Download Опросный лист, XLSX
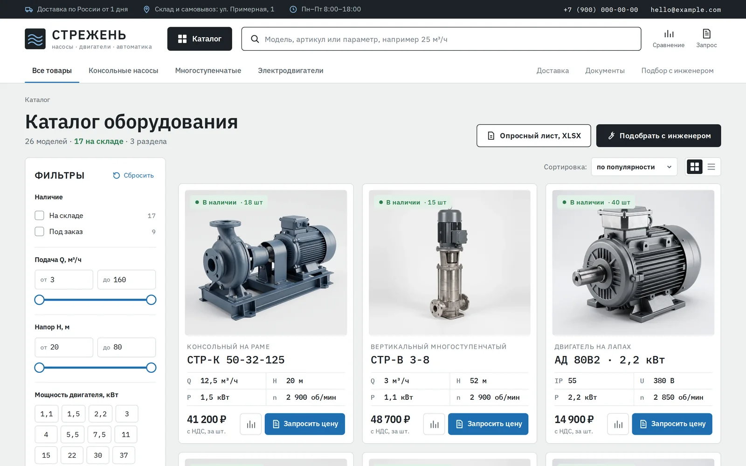This screenshot has height=466, width=746. (x=533, y=136)
